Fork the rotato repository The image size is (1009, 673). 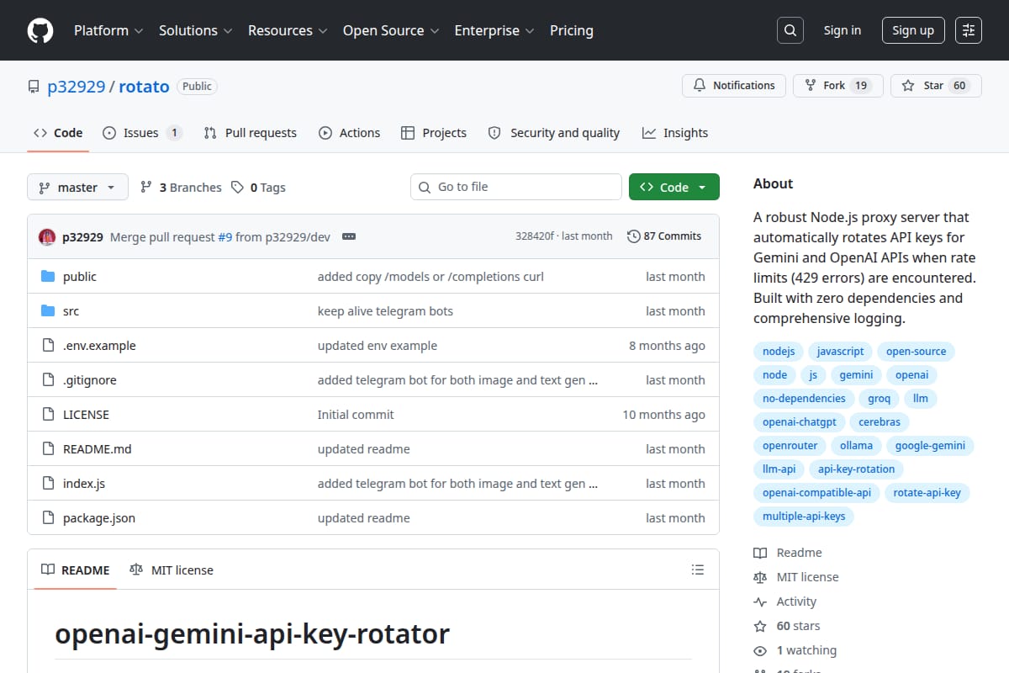pyautogui.click(x=837, y=86)
